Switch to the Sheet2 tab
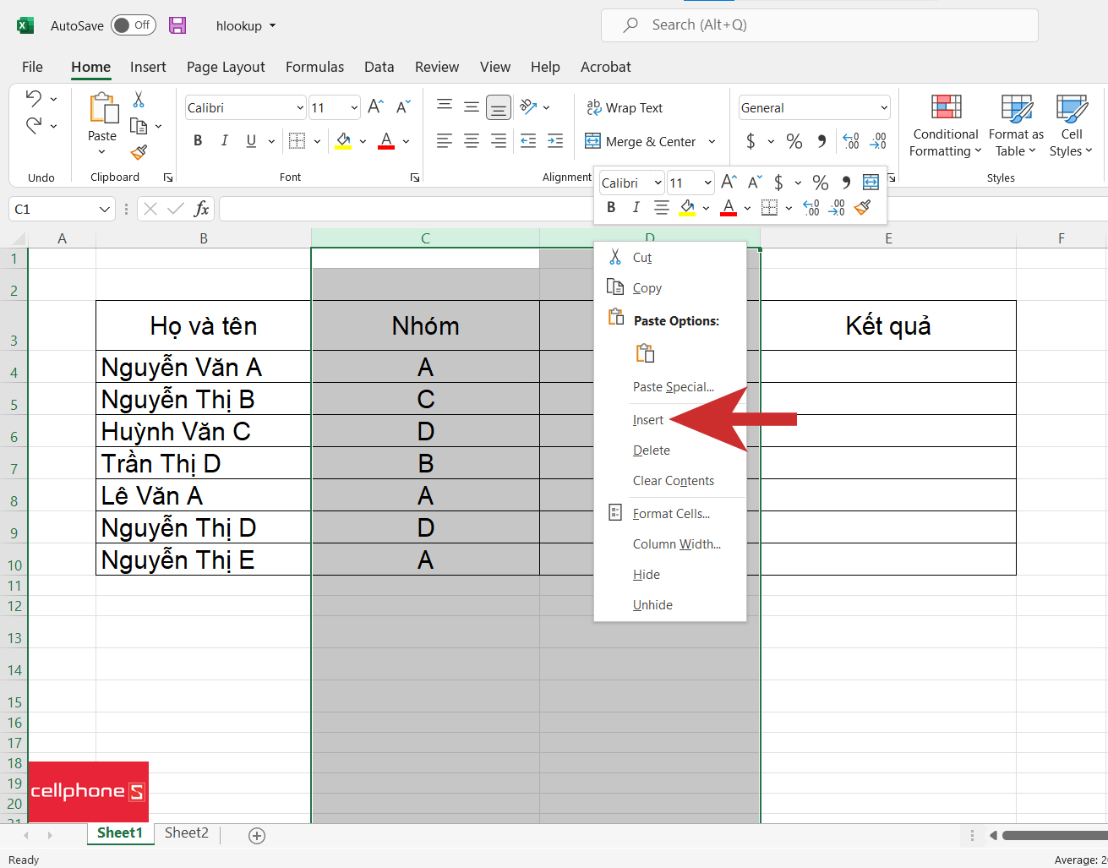 pyautogui.click(x=187, y=833)
